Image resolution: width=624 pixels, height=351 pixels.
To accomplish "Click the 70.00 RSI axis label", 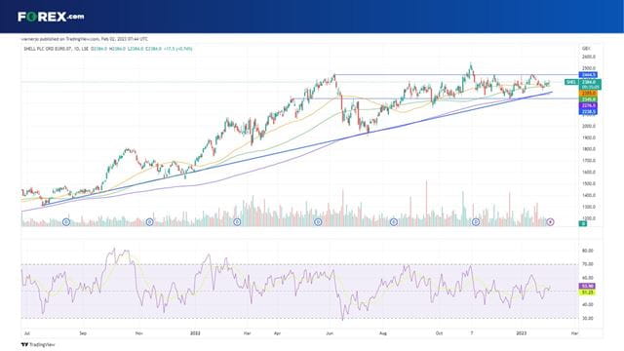I will pos(587,264).
